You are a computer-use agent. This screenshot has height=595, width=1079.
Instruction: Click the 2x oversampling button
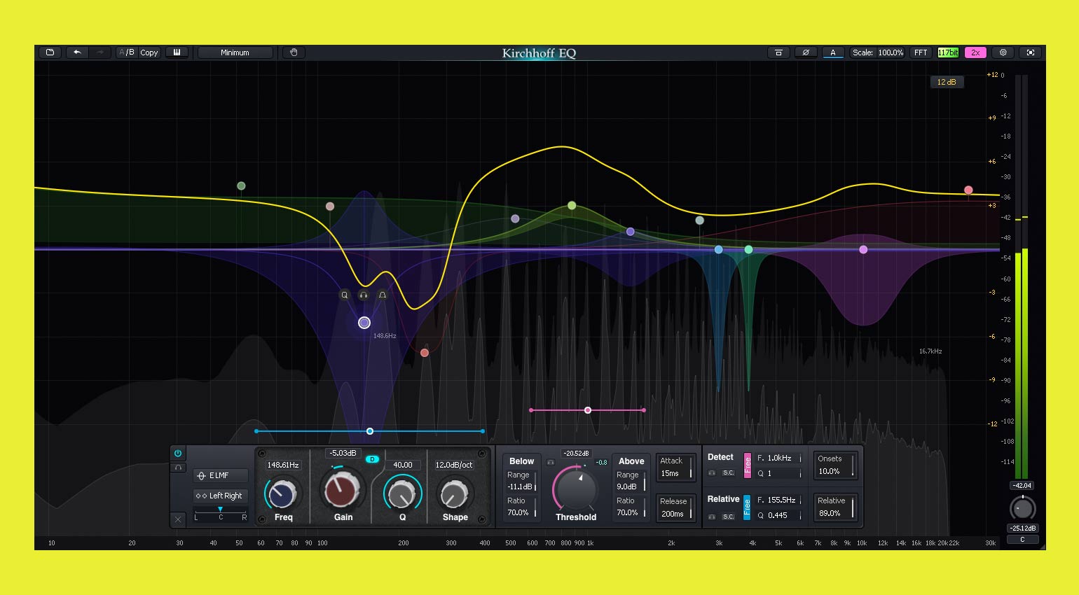click(x=975, y=52)
